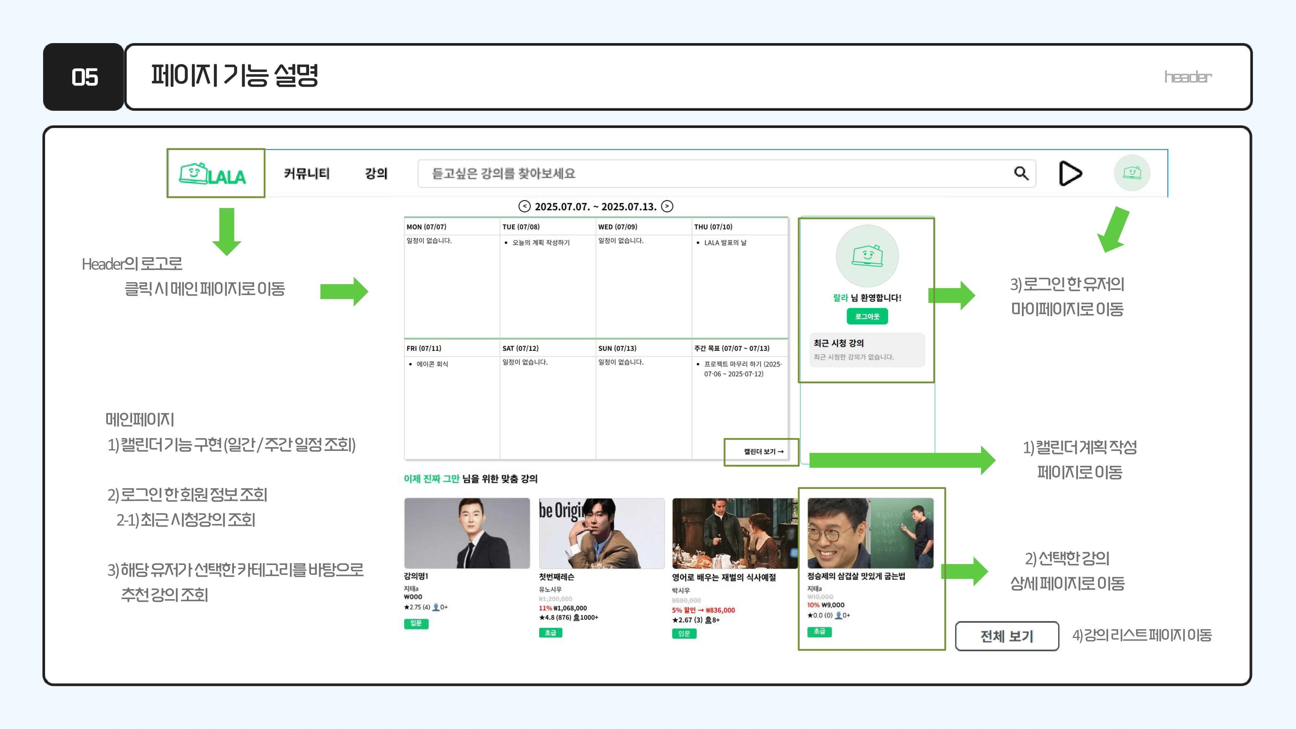Click the search magnifier icon
This screenshot has width=1296, height=729.
(x=1021, y=173)
